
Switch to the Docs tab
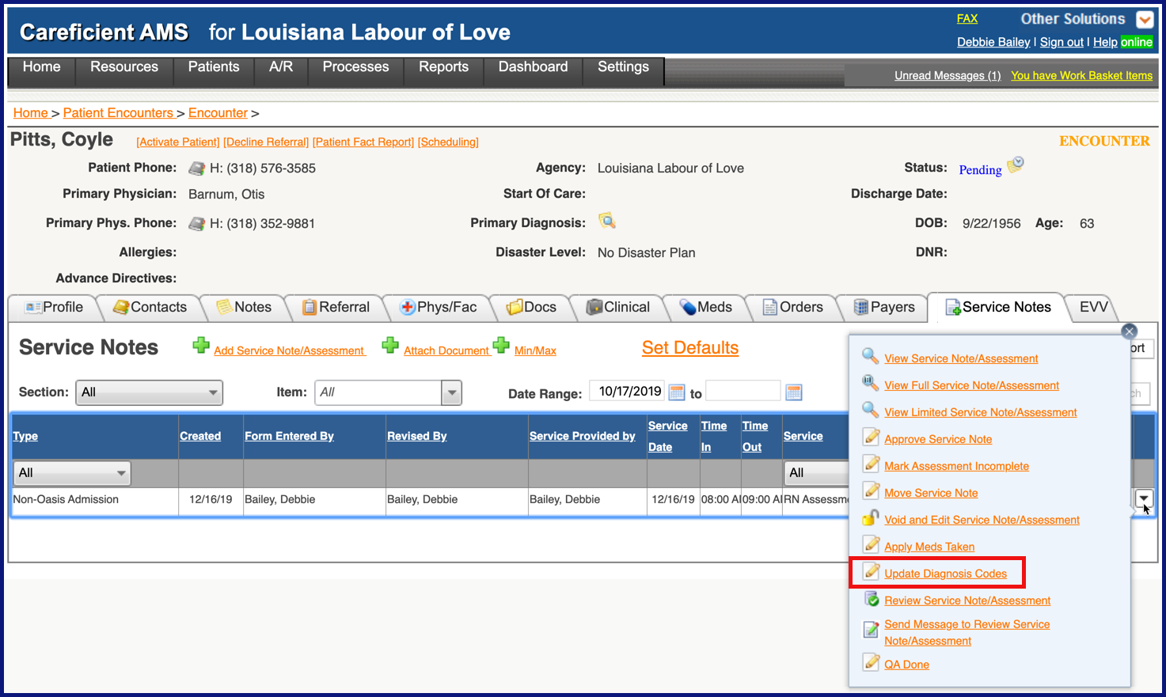click(532, 307)
